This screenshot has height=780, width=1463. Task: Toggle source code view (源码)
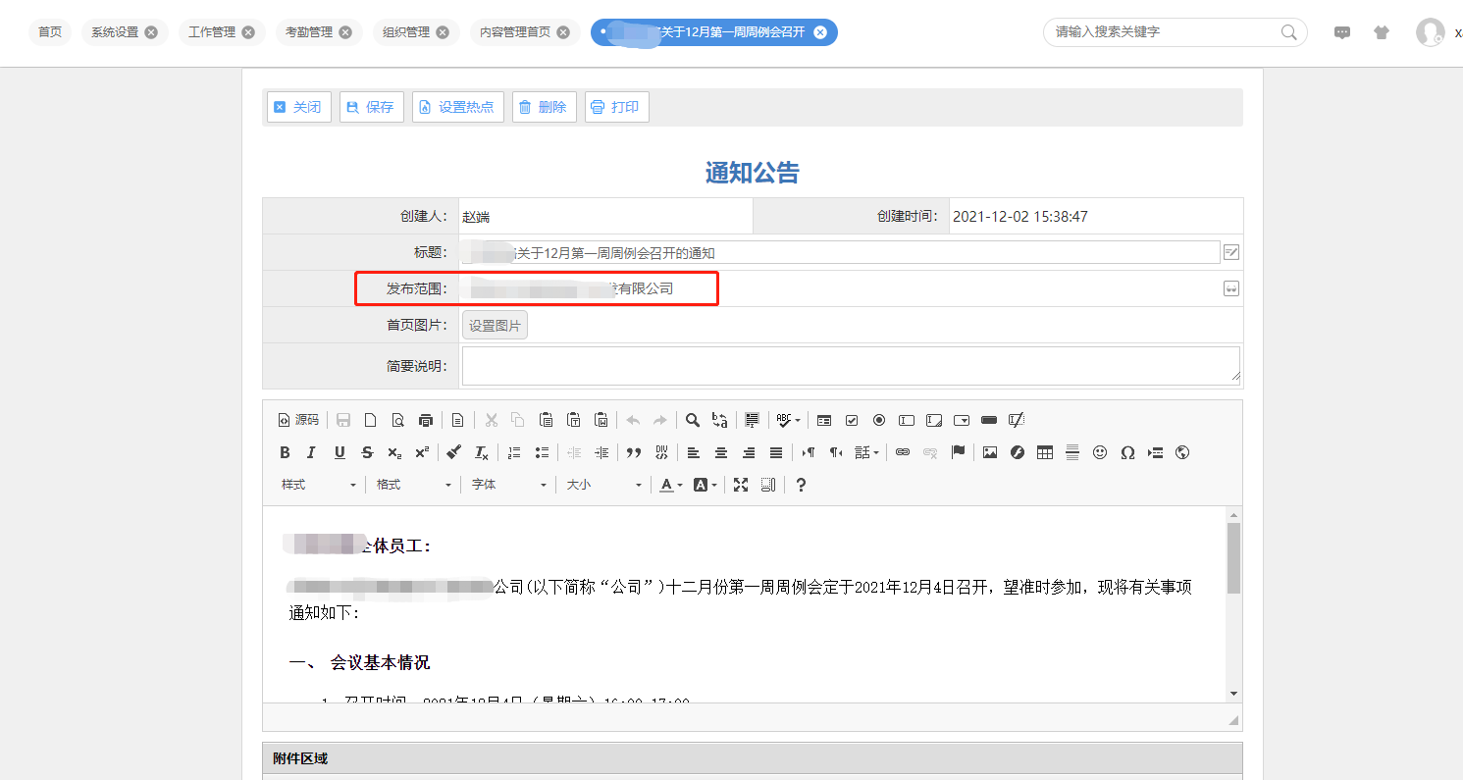[298, 420]
